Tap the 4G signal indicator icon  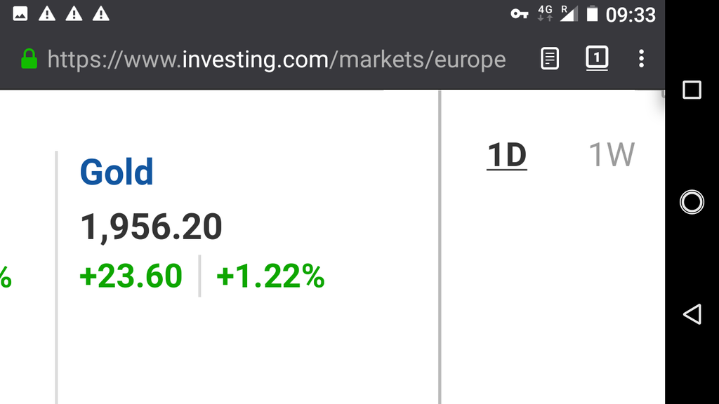click(x=545, y=13)
